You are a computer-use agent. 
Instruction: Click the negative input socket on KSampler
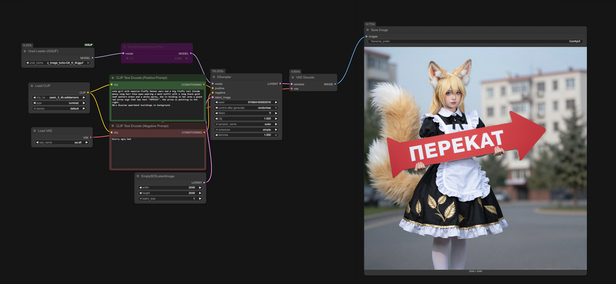[x=213, y=92]
